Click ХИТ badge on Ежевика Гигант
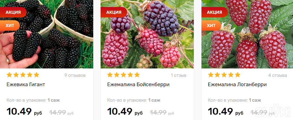 (x=10, y=26)
